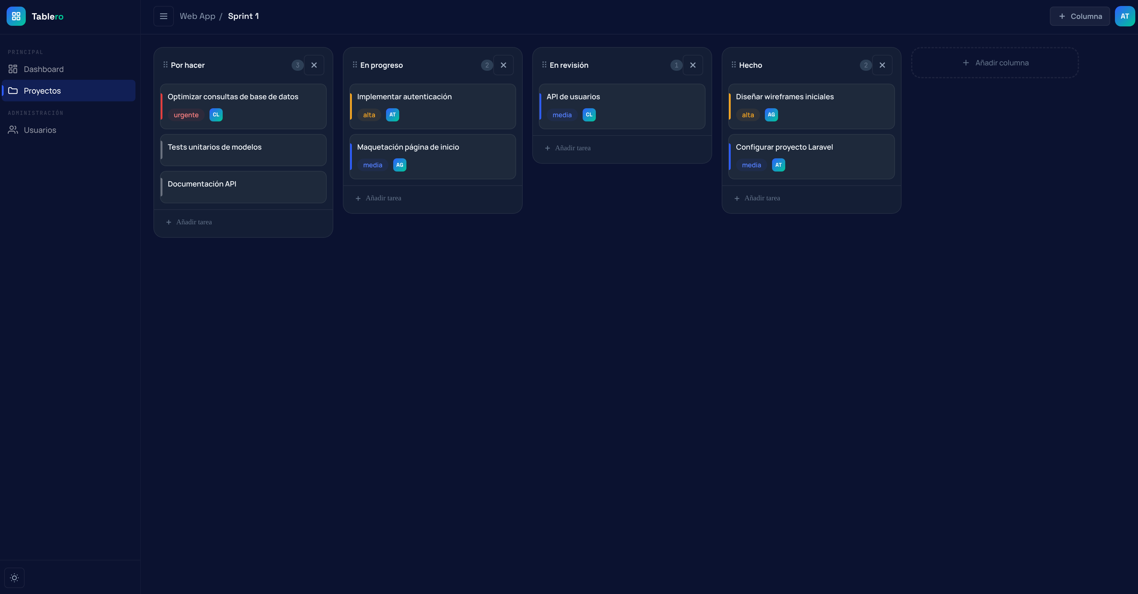Click the Hecho column title

coord(750,65)
